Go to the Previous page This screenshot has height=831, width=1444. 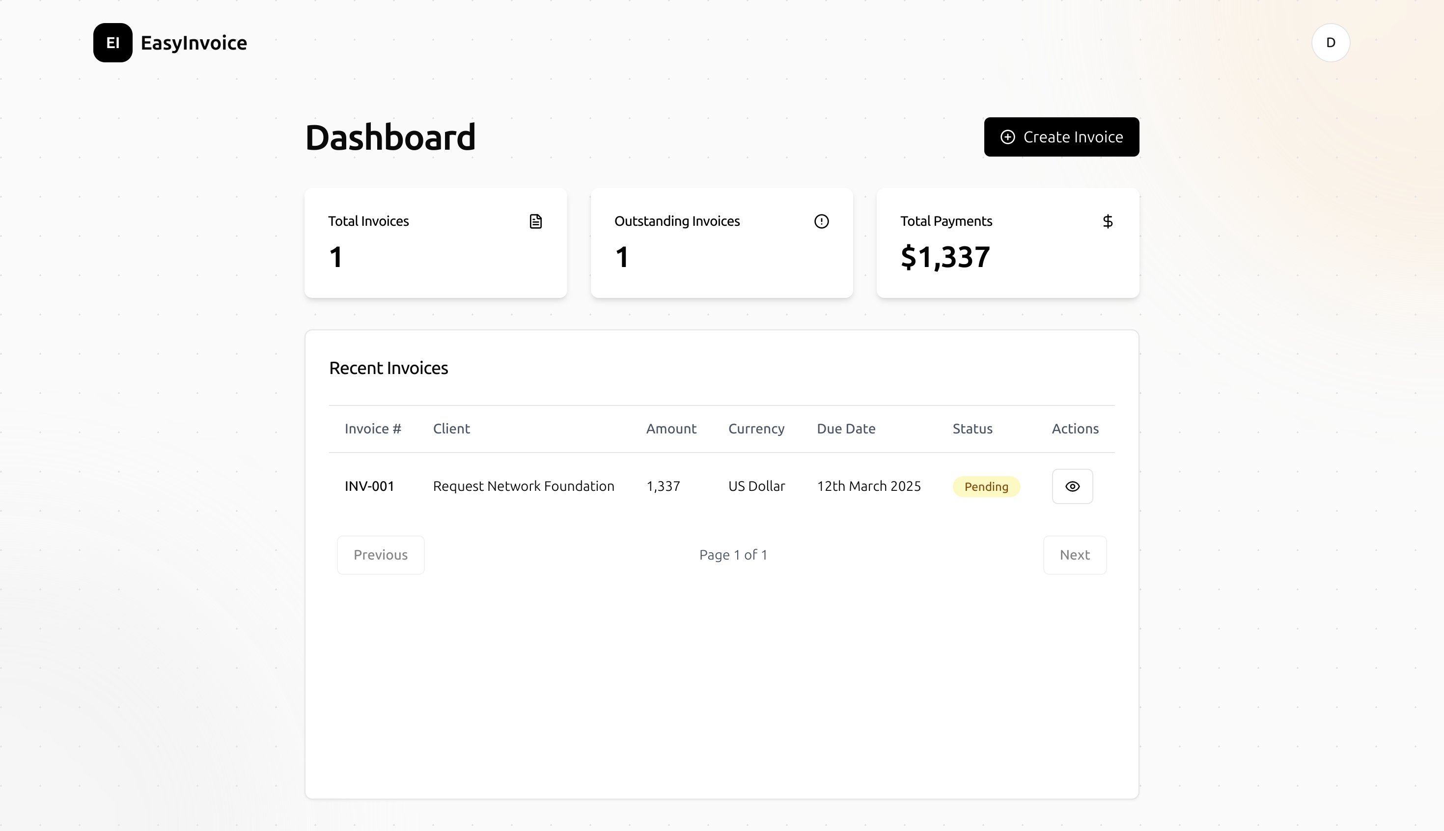[380, 555]
